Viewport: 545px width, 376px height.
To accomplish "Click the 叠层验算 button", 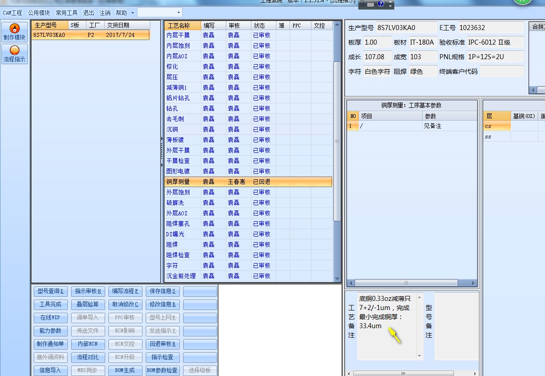I will [88, 305].
